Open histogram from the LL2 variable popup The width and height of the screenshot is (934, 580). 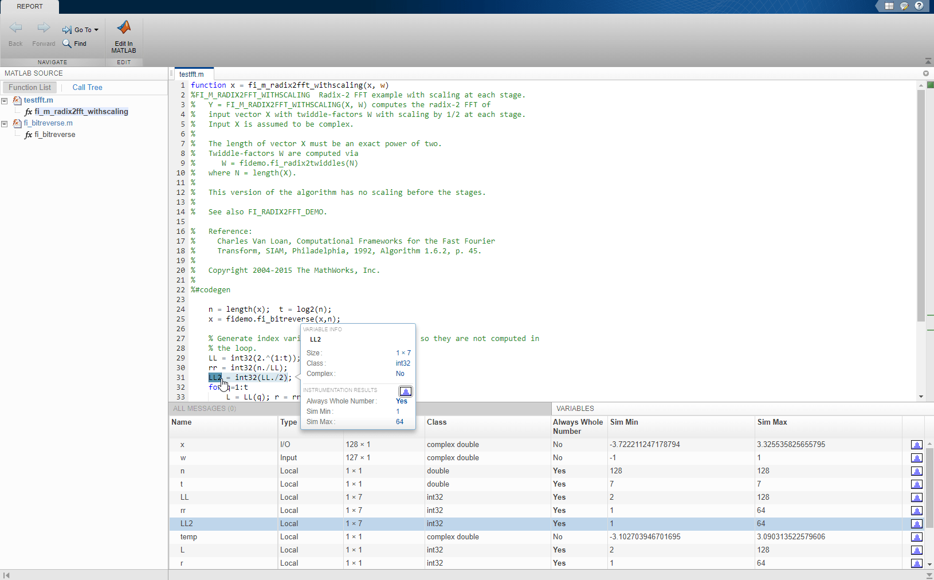pos(405,391)
